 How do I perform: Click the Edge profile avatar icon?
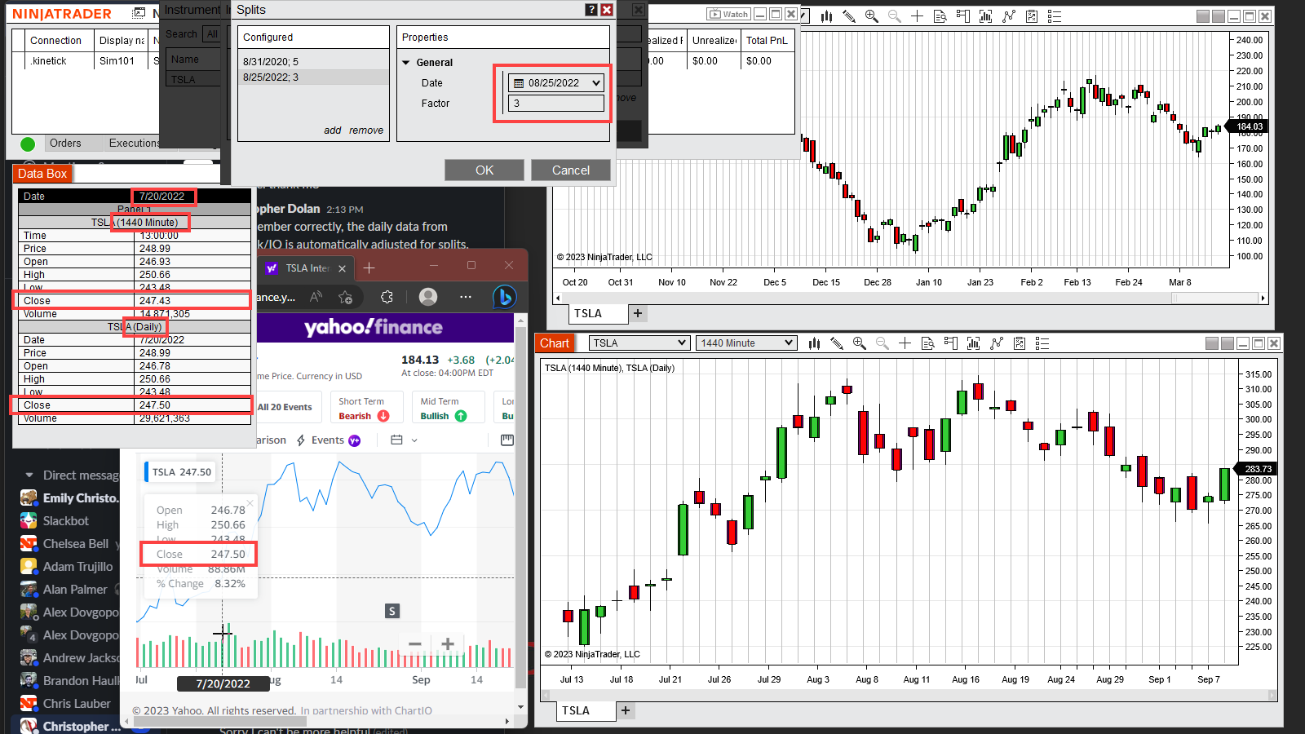pyautogui.click(x=428, y=297)
